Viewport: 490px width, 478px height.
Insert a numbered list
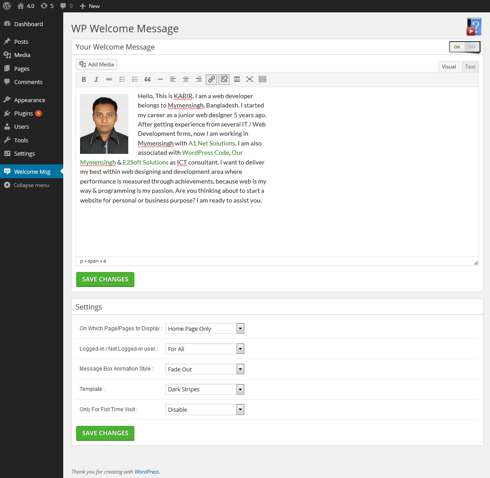135,79
